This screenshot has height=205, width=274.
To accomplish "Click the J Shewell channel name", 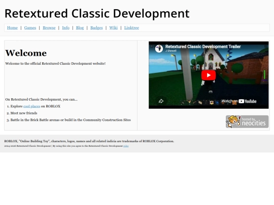I will point(171,51).
